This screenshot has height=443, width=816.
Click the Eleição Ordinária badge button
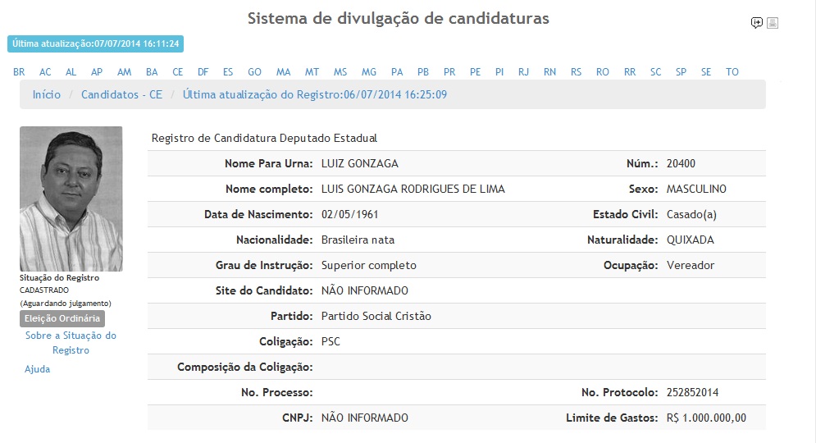pos(62,318)
